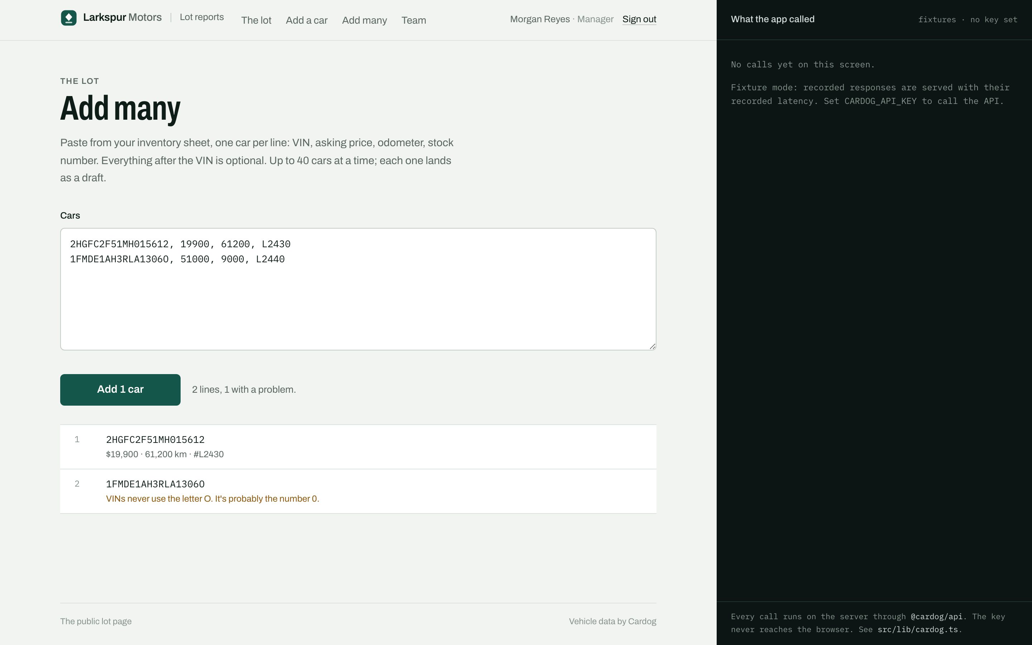Click the @cardog/api code reference
The height and width of the screenshot is (645, 1032).
(936, 616)
